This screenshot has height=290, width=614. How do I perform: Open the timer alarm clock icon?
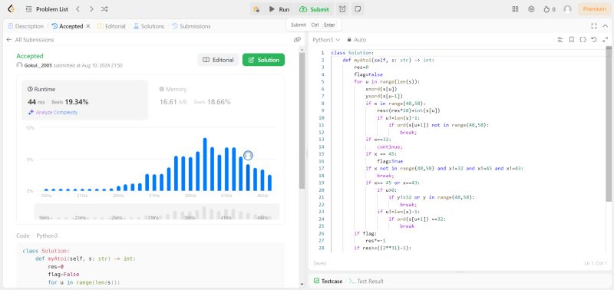coord(342,9)
